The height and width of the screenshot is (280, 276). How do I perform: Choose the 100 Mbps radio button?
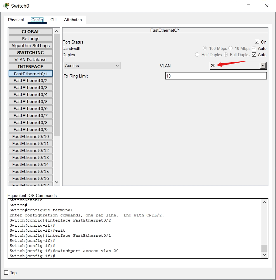tap(205, 48)
